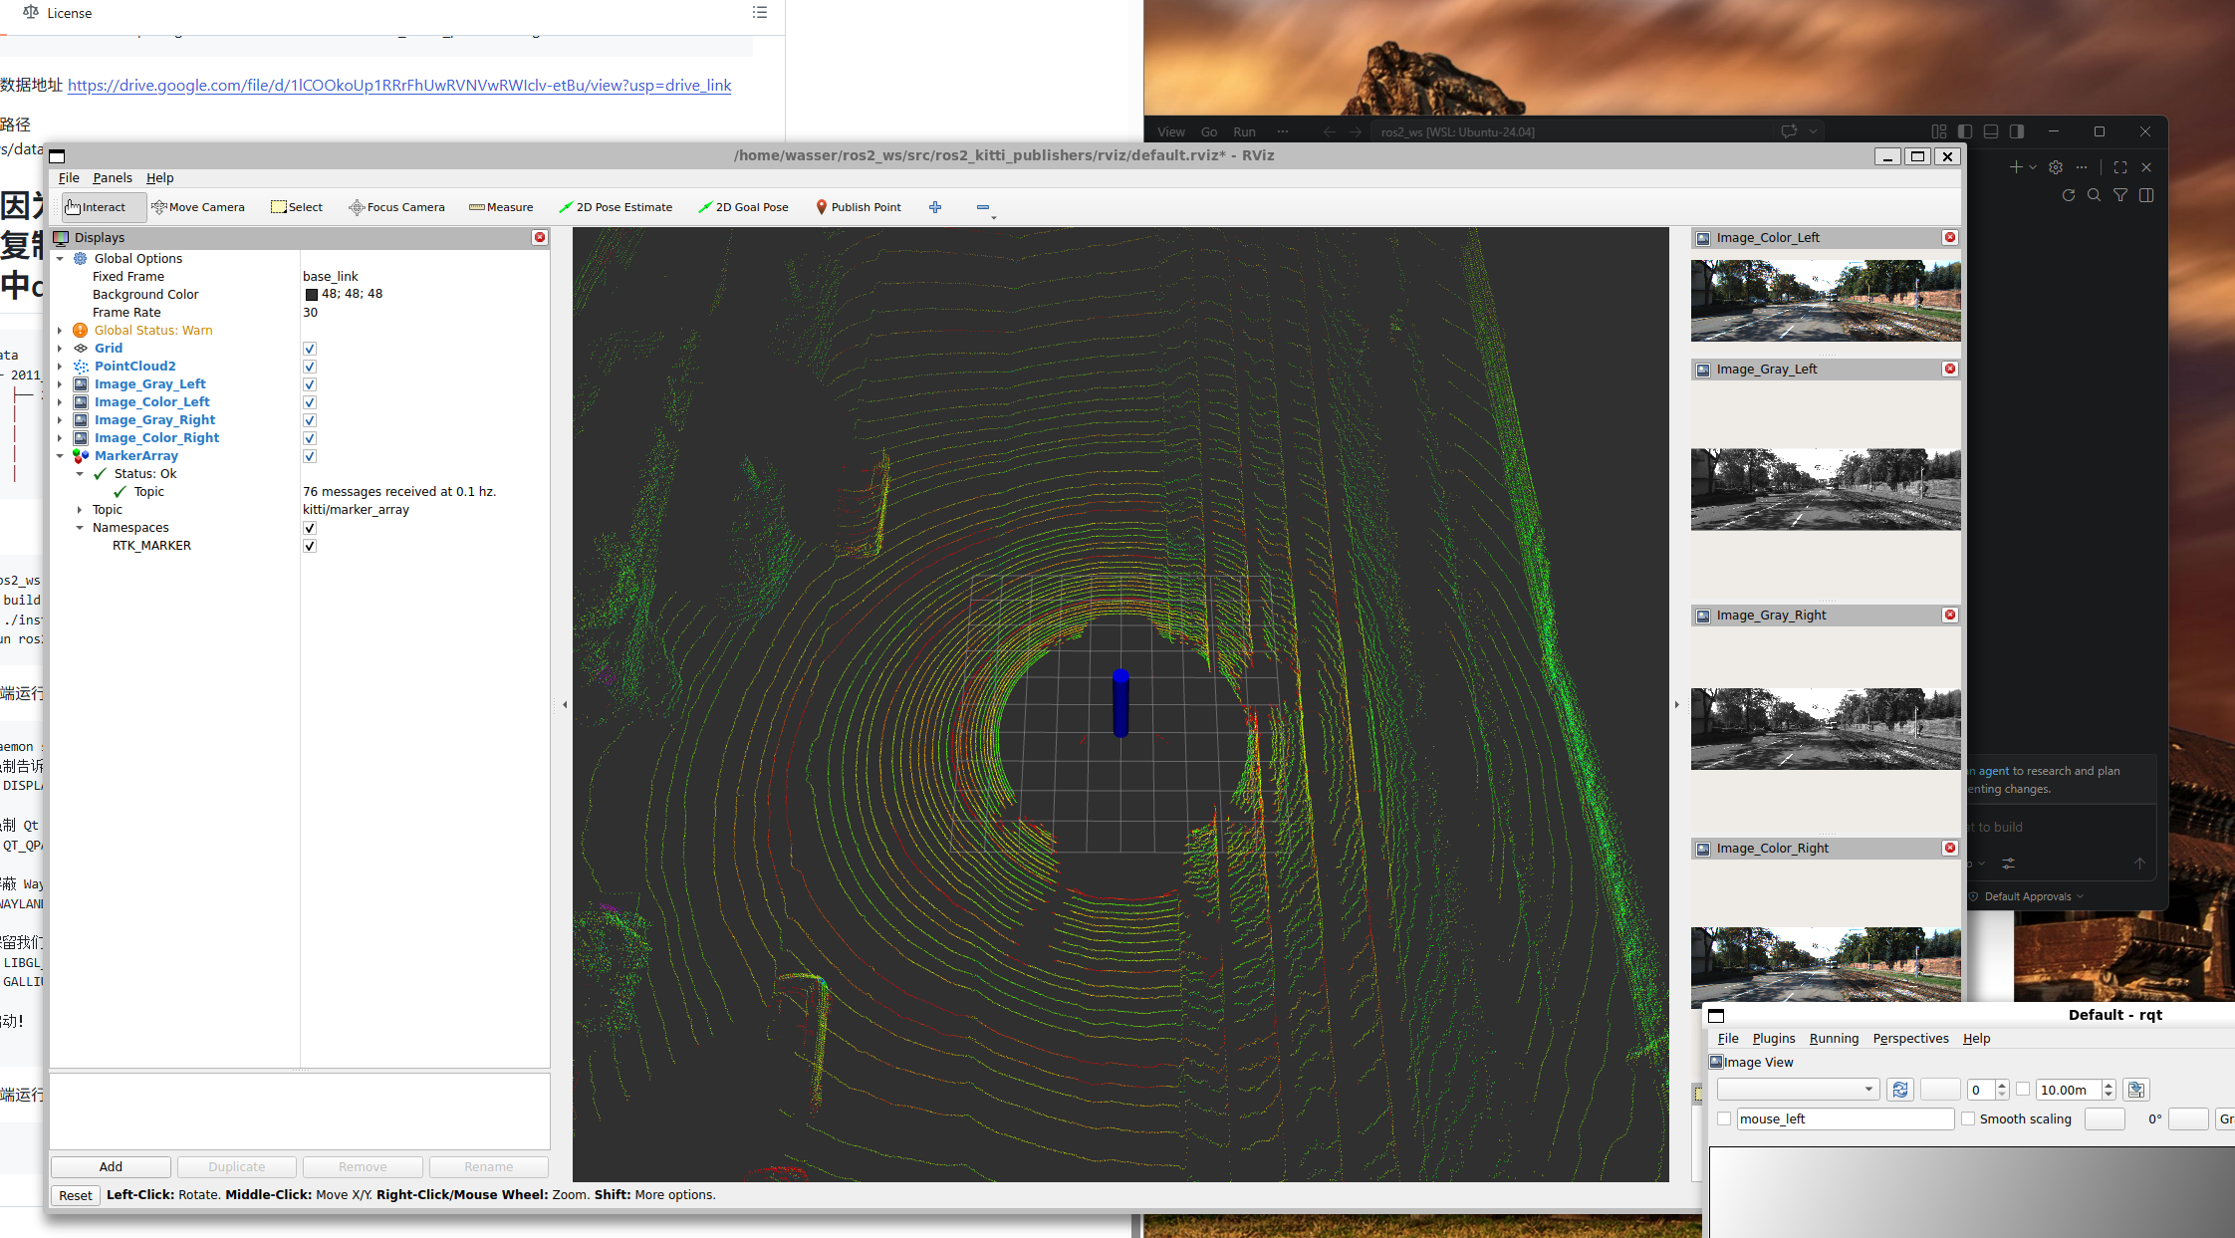The image size is (2235, 1238).
Task: Click the MarkerArray display icon
Action: pyautogui.click(x=81, y=456)
